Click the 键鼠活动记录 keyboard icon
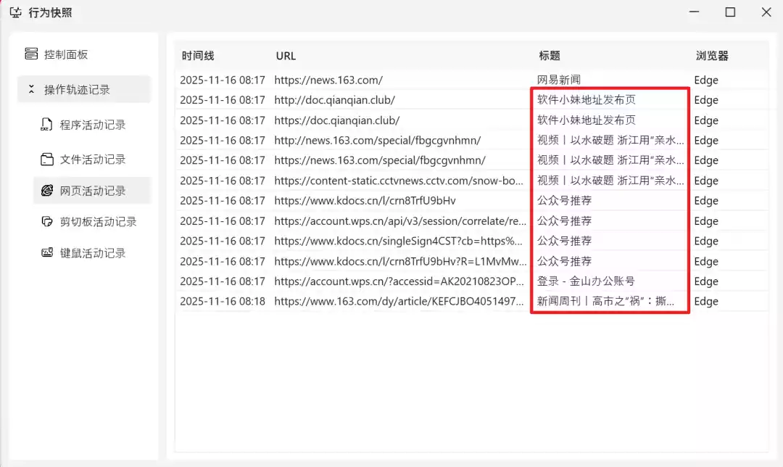 48,252
